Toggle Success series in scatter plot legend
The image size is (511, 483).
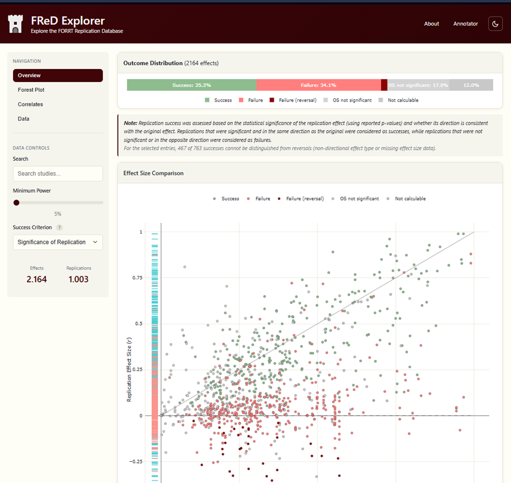tap(227, 199)
